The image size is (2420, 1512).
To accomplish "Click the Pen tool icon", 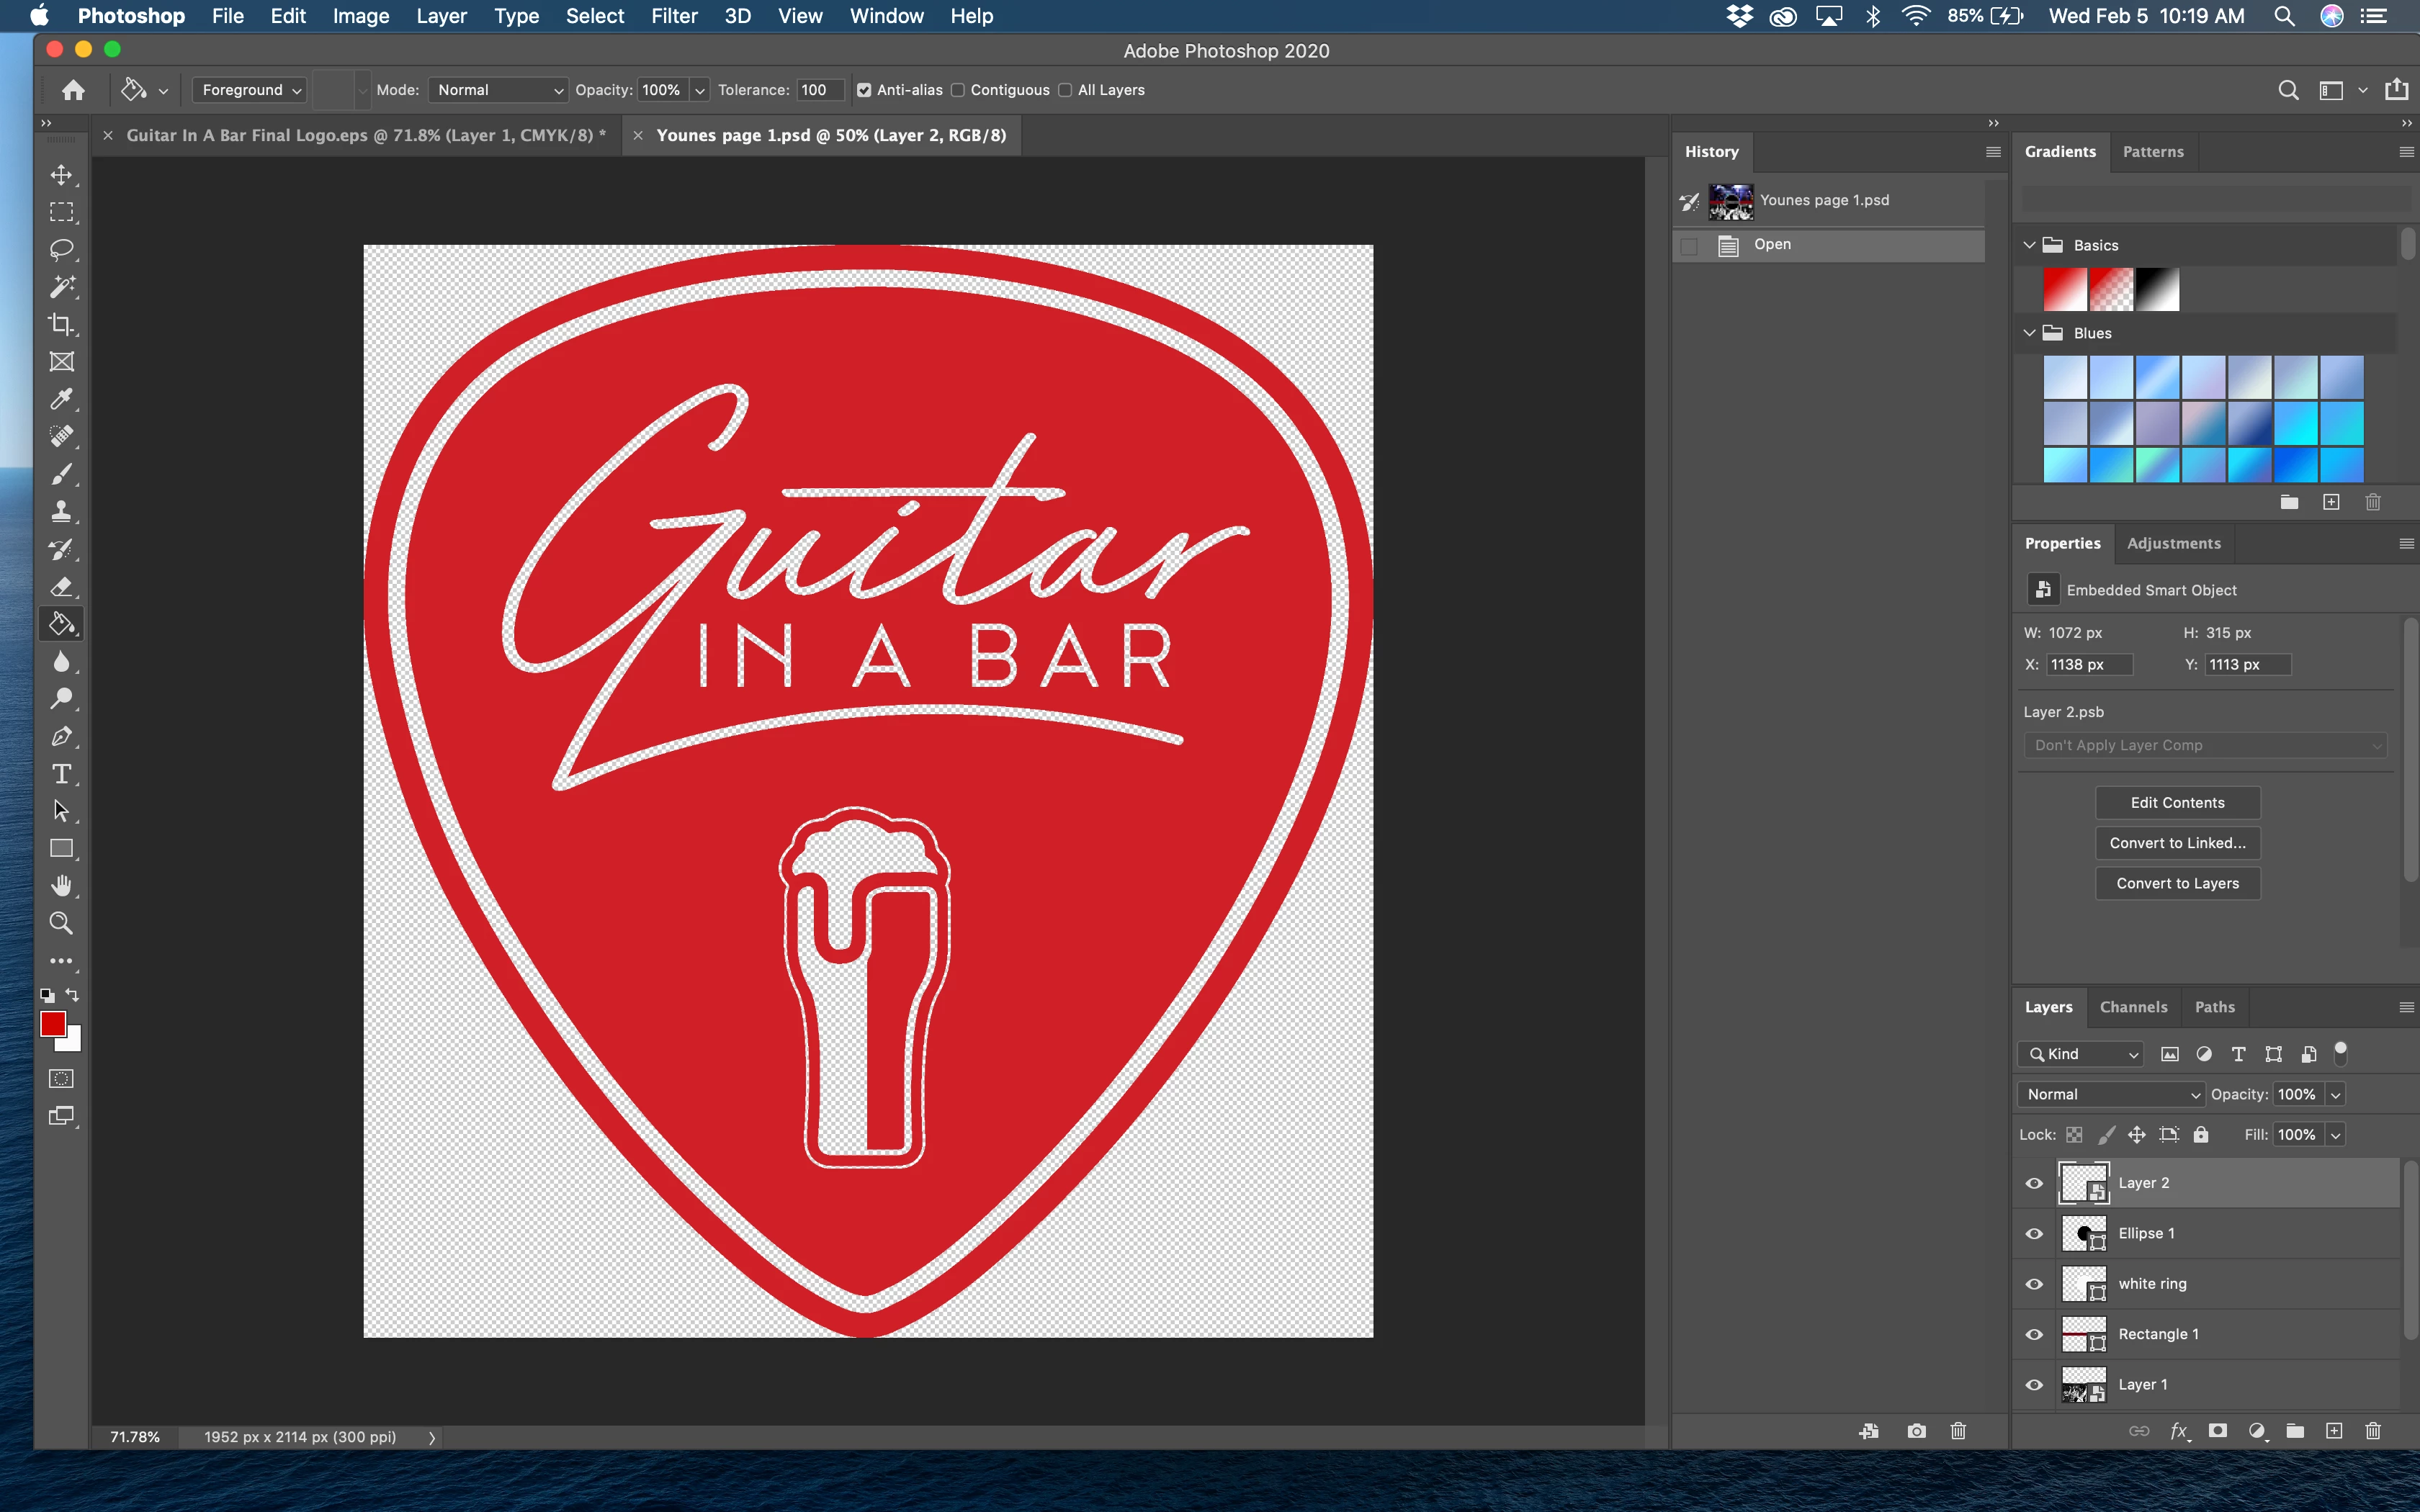I will click(x=62, y=737).
